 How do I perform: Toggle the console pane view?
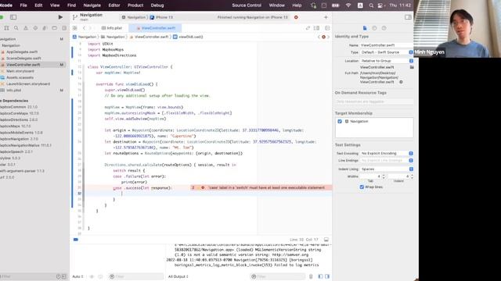[x=327, y=276]
